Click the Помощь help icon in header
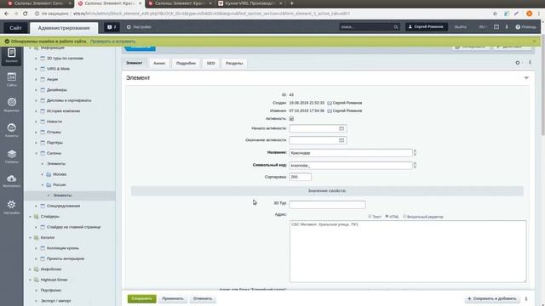Viewport: 545px width, 306px height. pyautogui.click(x=526, y=27)
